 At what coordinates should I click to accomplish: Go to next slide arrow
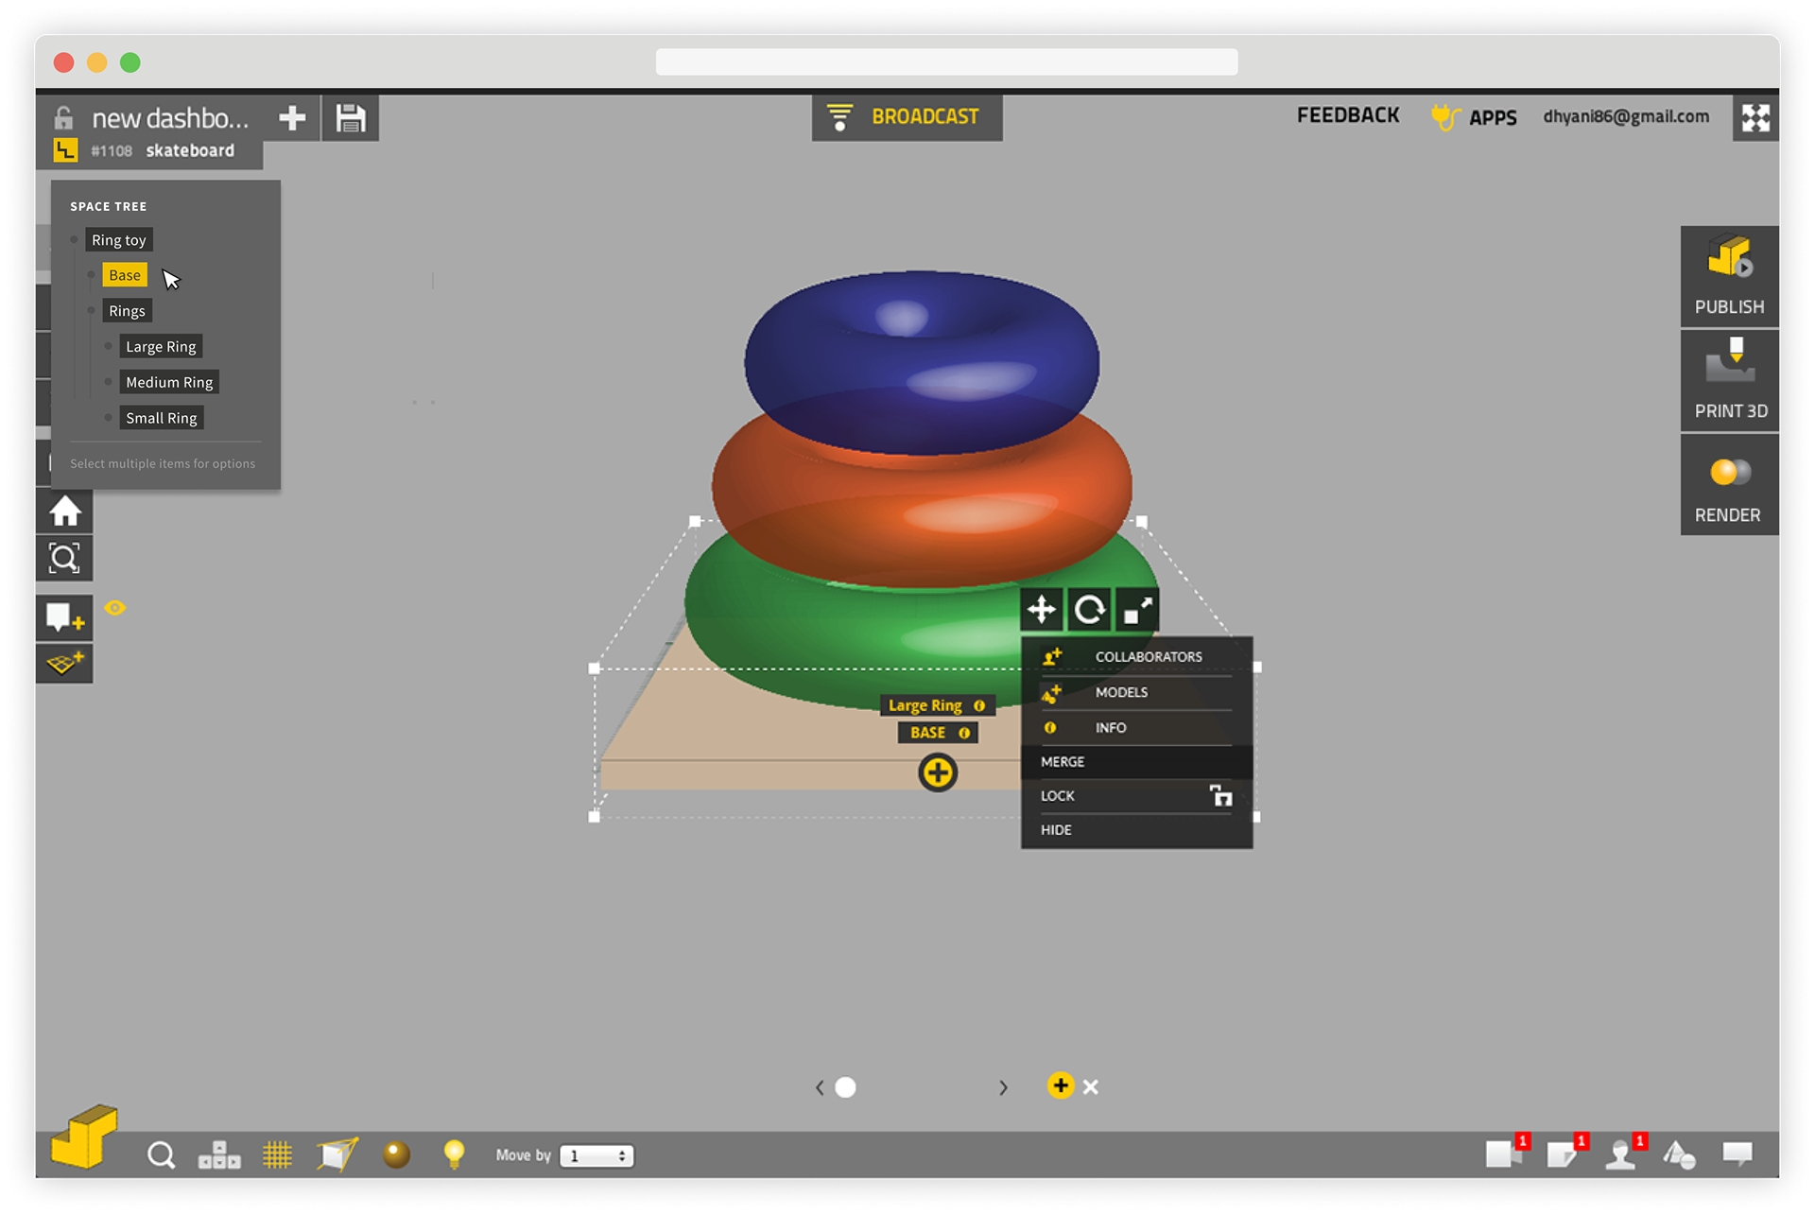[x=1003, y=1088]
